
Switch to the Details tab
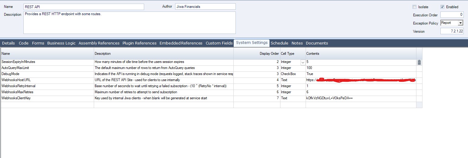coord(8,43)
